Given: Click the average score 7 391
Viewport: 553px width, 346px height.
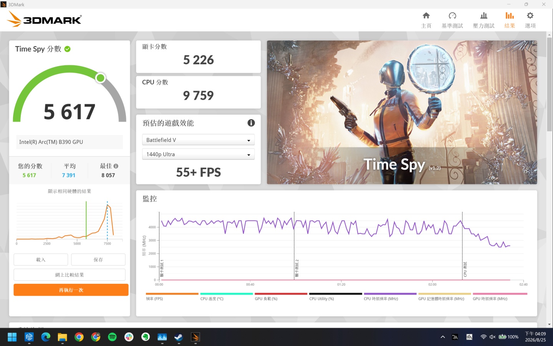Looking at the screenshot, I should (69, 175).
